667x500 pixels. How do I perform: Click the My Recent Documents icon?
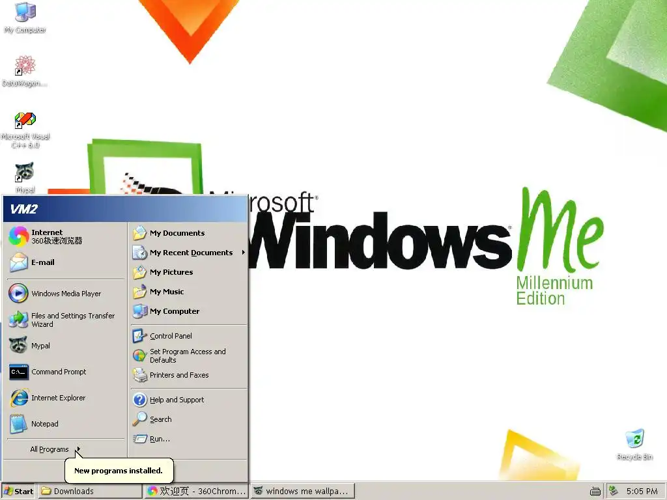(139, 253)
